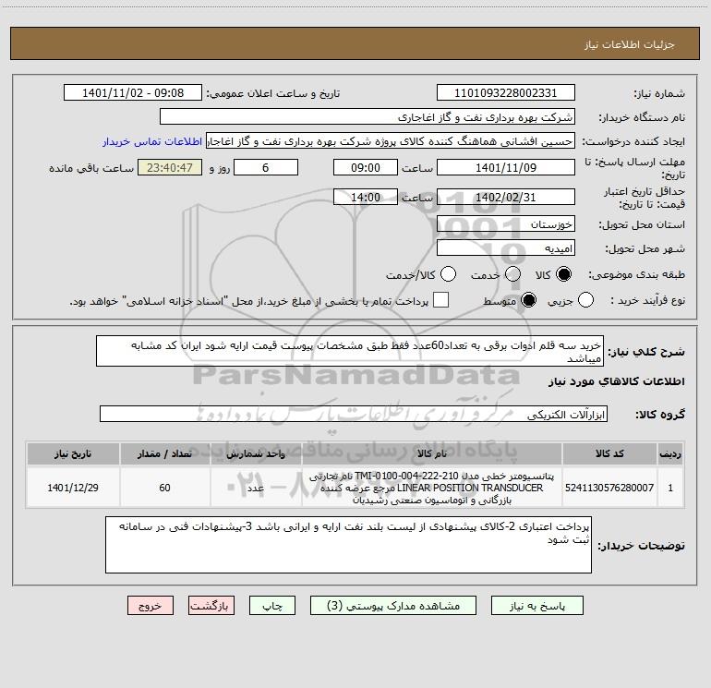This screenshot has height=688, width=711.
Task: Select the خدمت radio button
Action: click(512, 274)
